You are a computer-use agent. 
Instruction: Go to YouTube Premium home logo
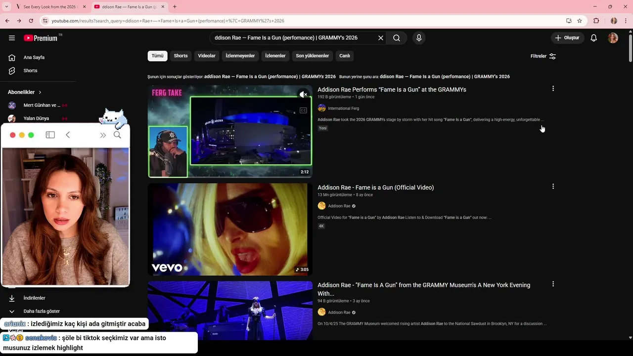pyautogui.click(x=41, y=38)
